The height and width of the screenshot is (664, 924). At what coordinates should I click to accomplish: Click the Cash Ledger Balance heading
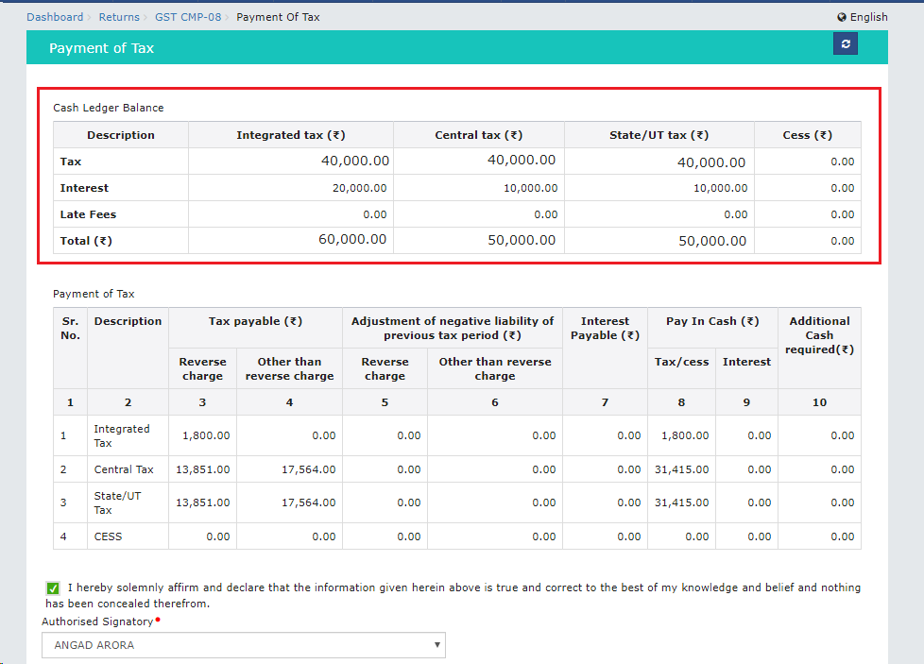[109, 108]
